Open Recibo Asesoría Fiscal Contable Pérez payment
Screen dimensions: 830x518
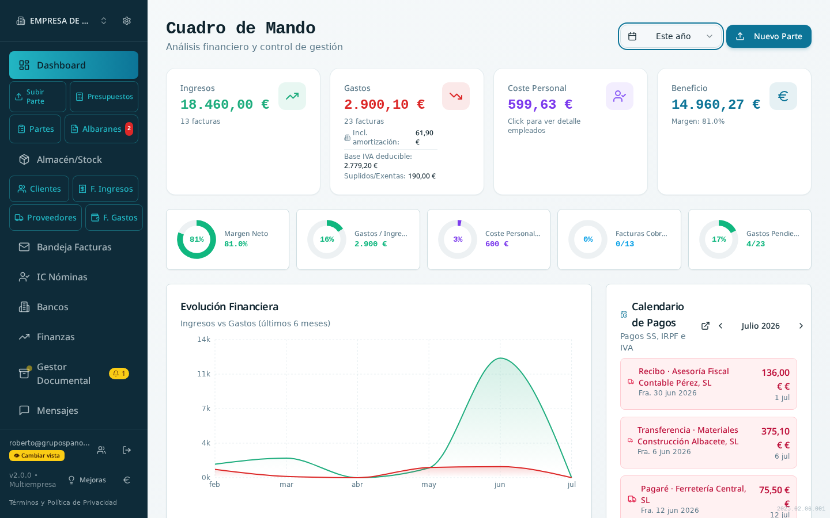pos(708,384)
